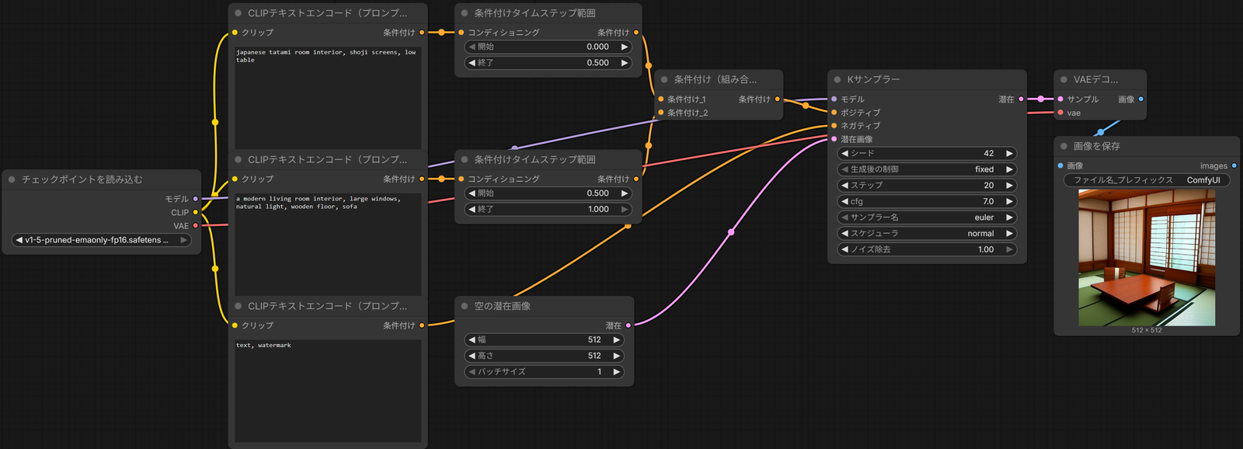Collapse the timestep range node with 終了 1.000
The width and height of the screenshot is (1243, 449).
465,159
